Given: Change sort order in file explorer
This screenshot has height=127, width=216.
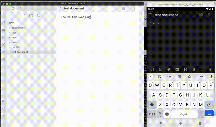Looking at the screenshot, I should pos(38,16).
